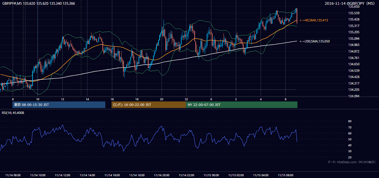Viewport: 379px width, 178px height.
Task: Click the 135.539 price axis label
Action: (x=353, y=13)
